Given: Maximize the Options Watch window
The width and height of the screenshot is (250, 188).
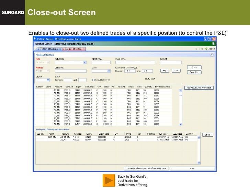Looking at the screenshot, I should 210,39.
